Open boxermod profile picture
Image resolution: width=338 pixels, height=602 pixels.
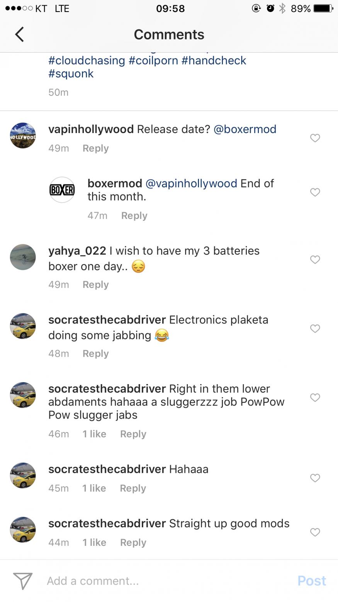tap(62, 190)
